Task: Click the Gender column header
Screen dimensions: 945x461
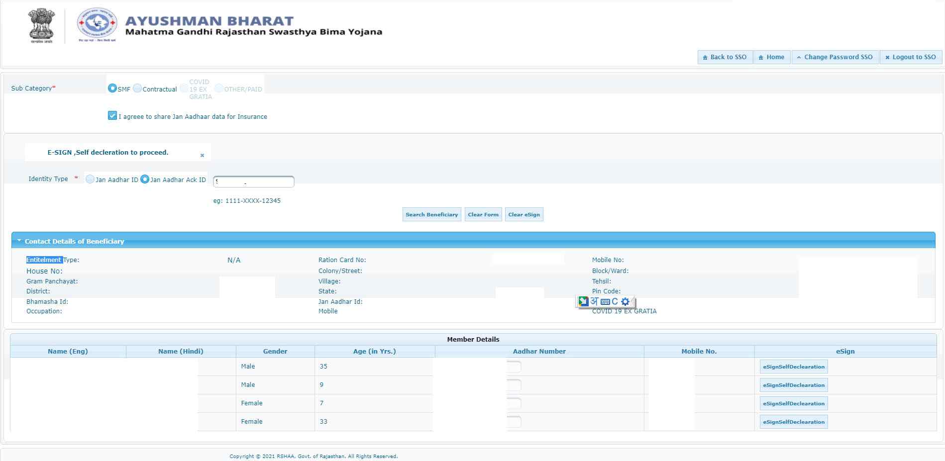Action: (x=275, y=351)
